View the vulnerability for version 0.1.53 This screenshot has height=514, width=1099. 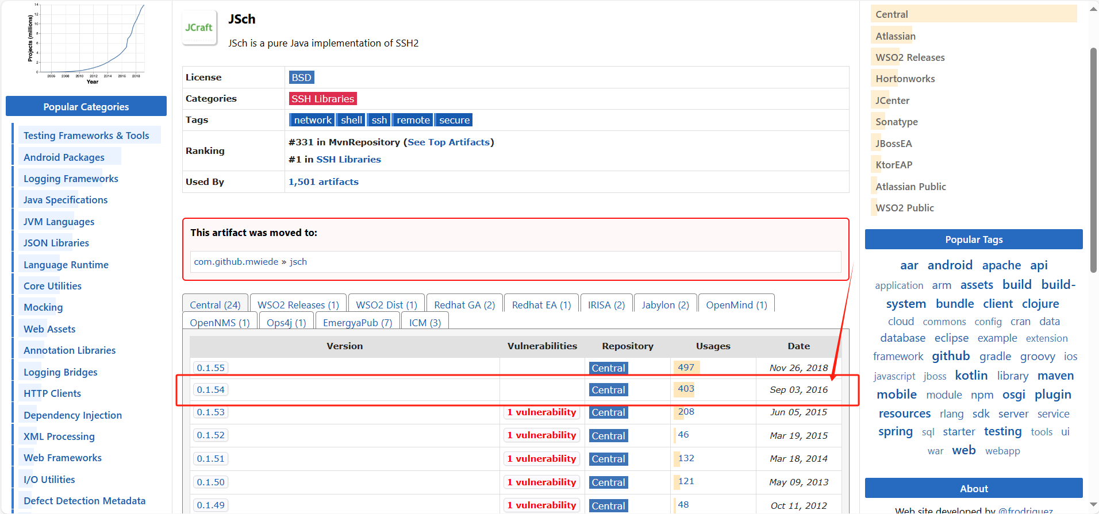541,412
